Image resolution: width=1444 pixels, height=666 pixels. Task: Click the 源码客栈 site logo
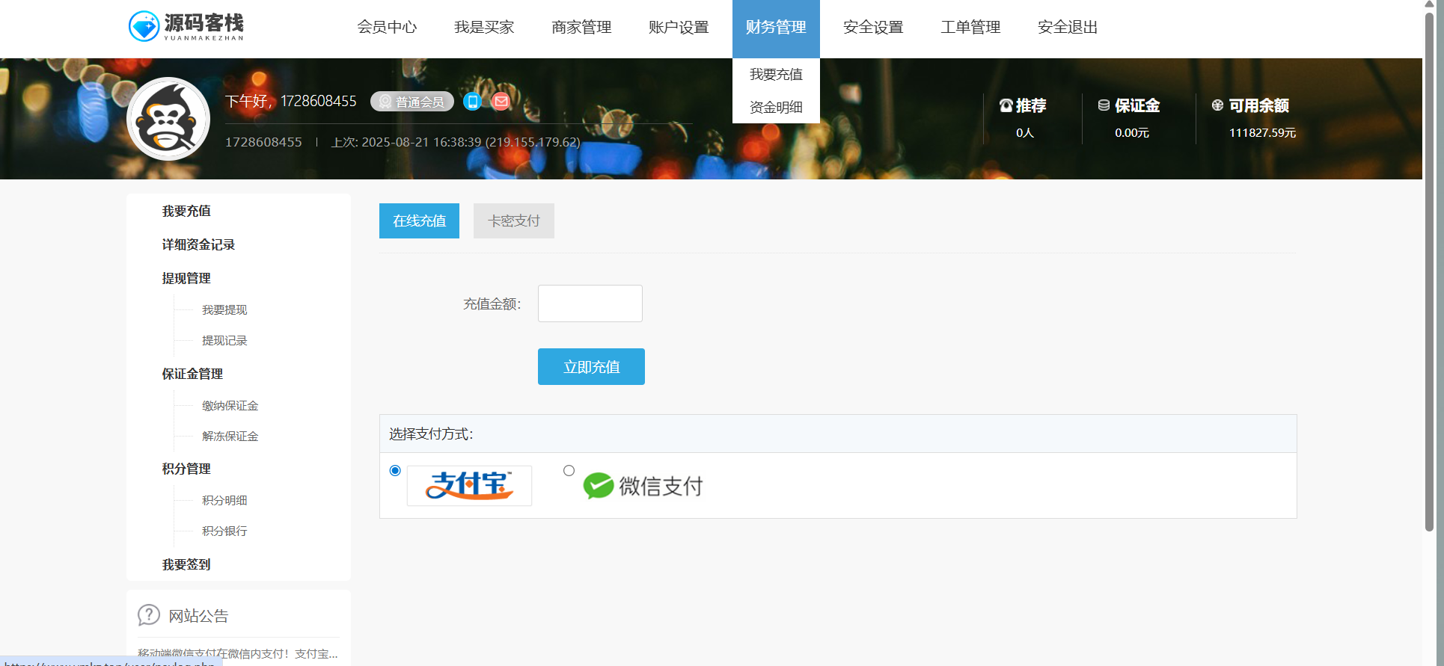(186, 26)
